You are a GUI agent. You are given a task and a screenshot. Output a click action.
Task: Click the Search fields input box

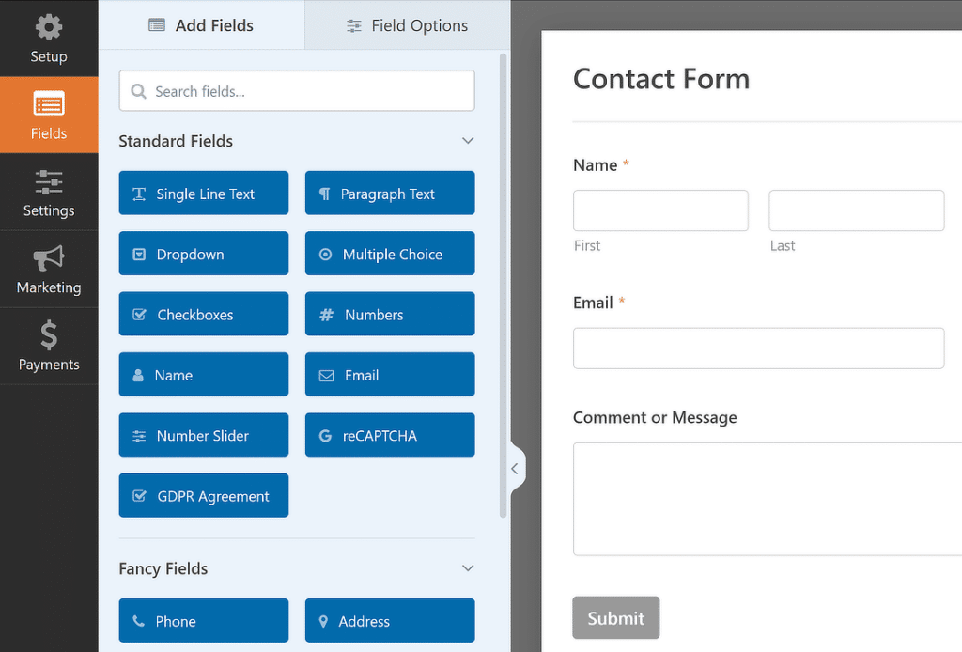point(296,90)
